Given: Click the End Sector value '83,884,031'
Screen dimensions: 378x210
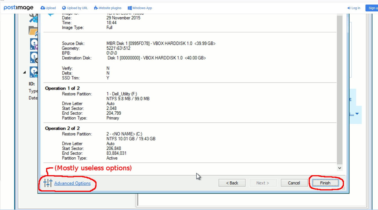Looking at the screenshot, I should click(116, 153).
